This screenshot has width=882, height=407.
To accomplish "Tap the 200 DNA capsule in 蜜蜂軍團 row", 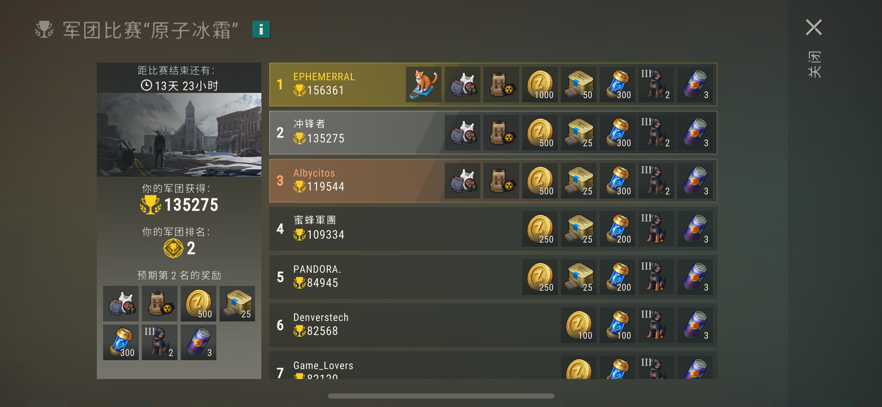I will click(617, 229).
